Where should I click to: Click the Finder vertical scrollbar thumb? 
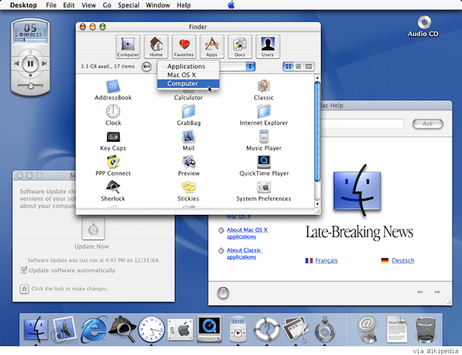pyautogui.click(x=317, y=132)
